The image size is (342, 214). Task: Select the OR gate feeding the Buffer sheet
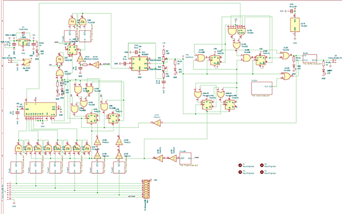pyautogui.click(x=285, y=56)
